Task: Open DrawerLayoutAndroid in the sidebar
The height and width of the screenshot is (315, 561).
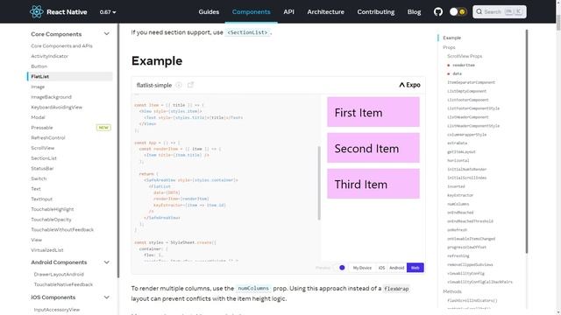Action: (59, 274)
